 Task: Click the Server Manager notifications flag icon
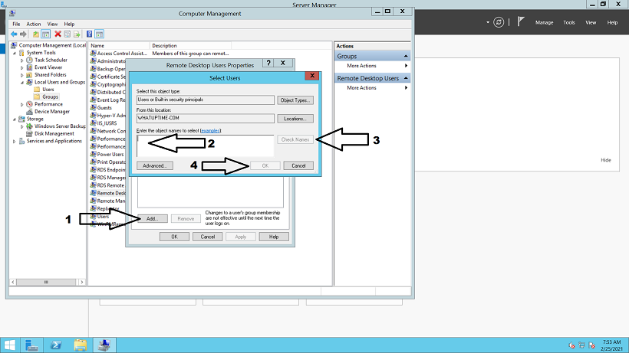click(x=521, y=21)
